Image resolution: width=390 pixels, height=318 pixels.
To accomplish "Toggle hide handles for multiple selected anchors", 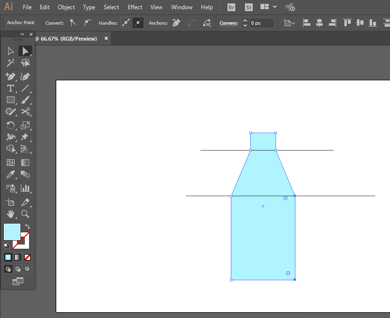I will 138,23.
